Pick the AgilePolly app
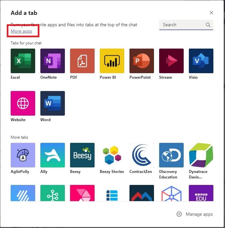The width and height of the screenshot is (225, 228). [23, 155]
